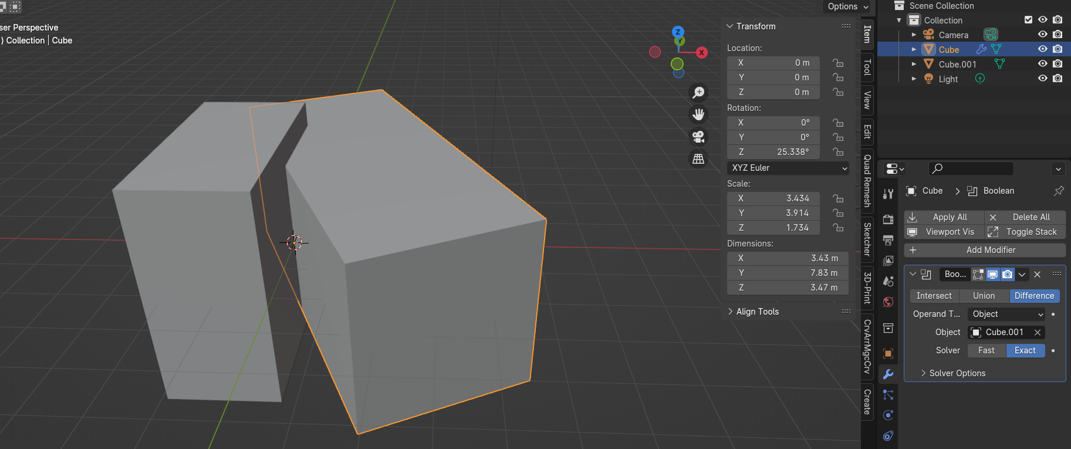Open the Output properties printer icon
1071x449 pixels.
click(888, 240)
